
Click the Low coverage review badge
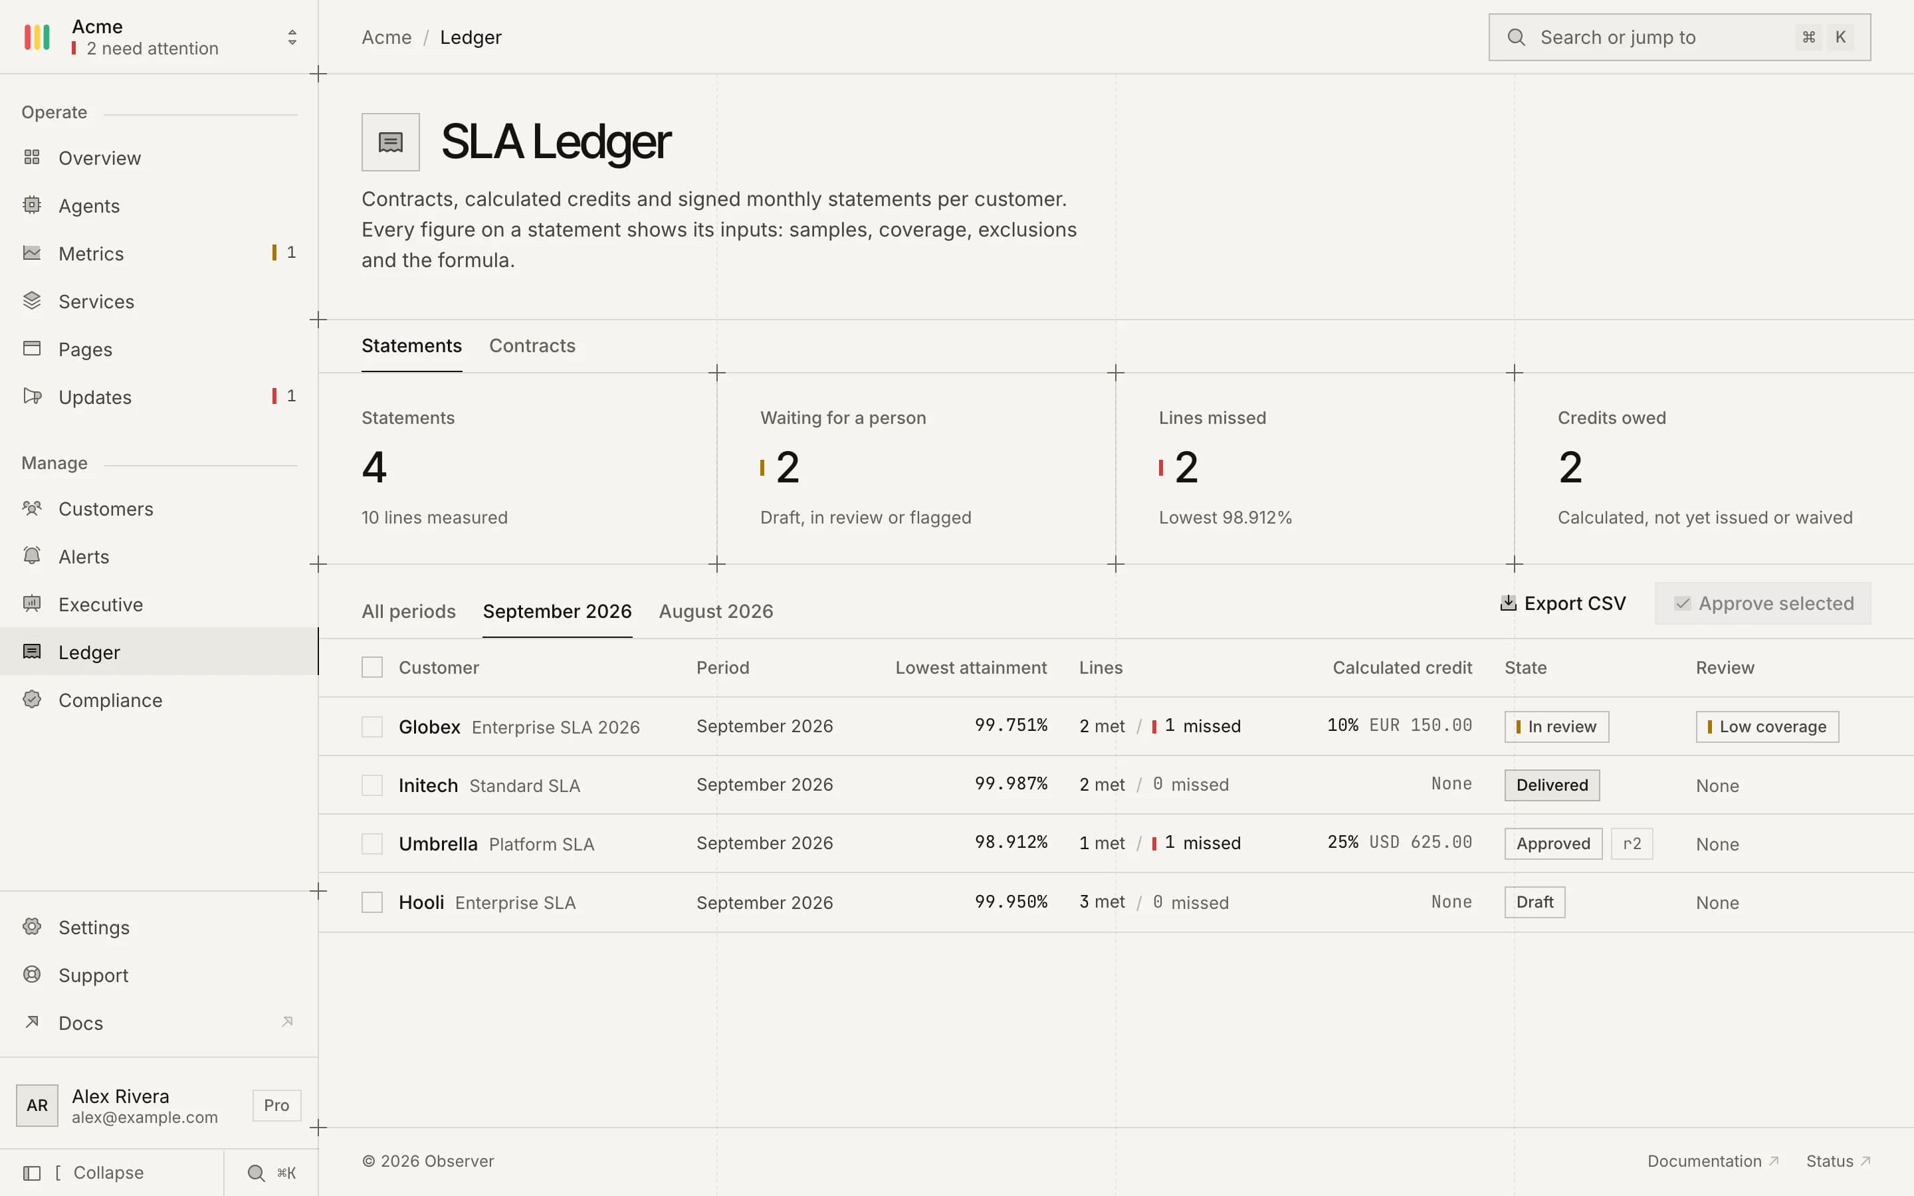coord(1767,726)
